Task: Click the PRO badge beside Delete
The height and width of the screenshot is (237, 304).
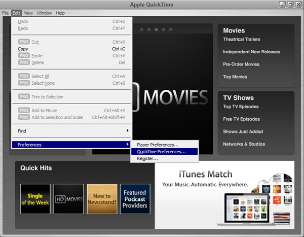Action: pyautogui.click(x=24, y=62)
